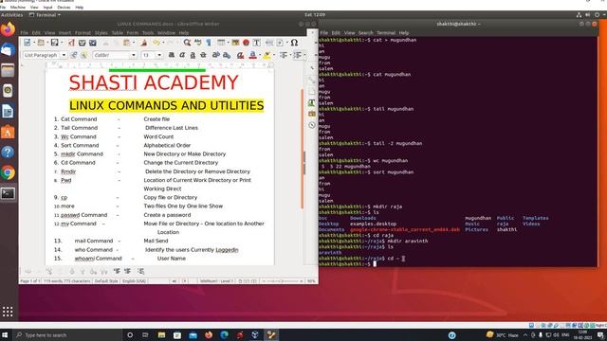Screen dimensions: 607x341
Task: Click the Font Color icon
Action: [x=253, y=55]
